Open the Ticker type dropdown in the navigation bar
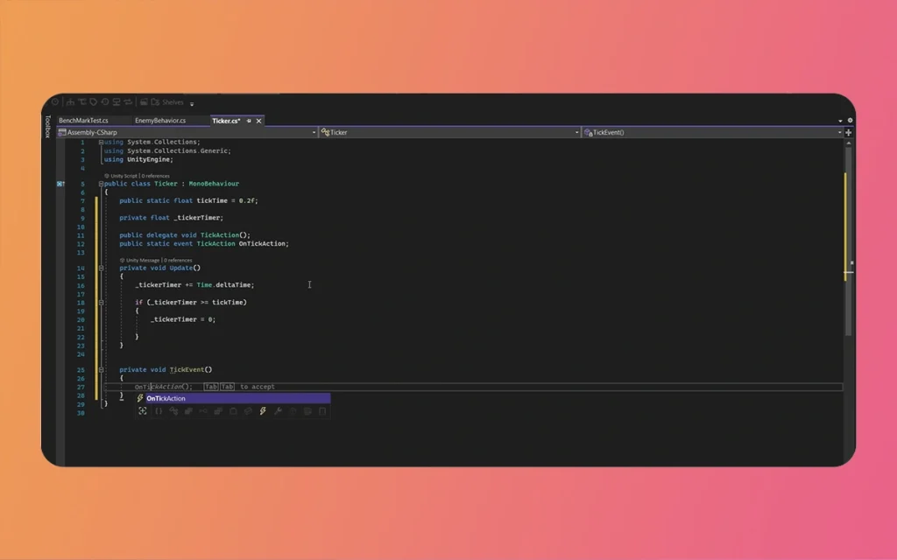Image resolution: width=897 pixels, height=560 pixels. 576,132
